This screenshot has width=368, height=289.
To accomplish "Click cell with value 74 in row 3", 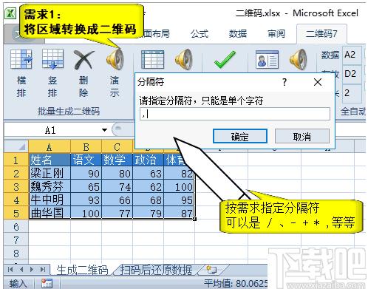I will (117, 187).
